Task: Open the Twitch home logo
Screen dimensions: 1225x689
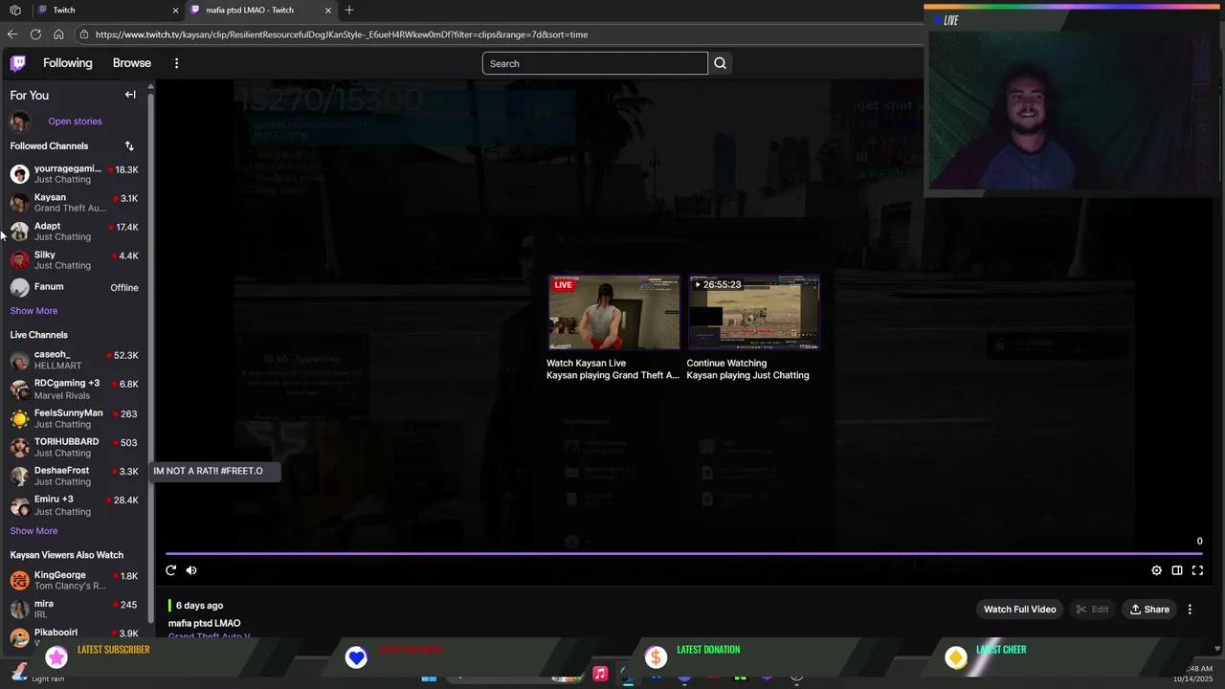Action: point(17,63)
